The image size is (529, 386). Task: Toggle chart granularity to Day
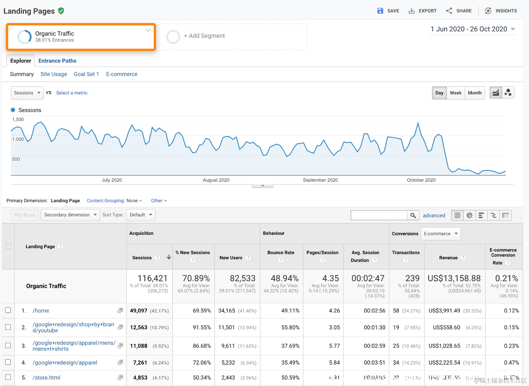point(439,93)
